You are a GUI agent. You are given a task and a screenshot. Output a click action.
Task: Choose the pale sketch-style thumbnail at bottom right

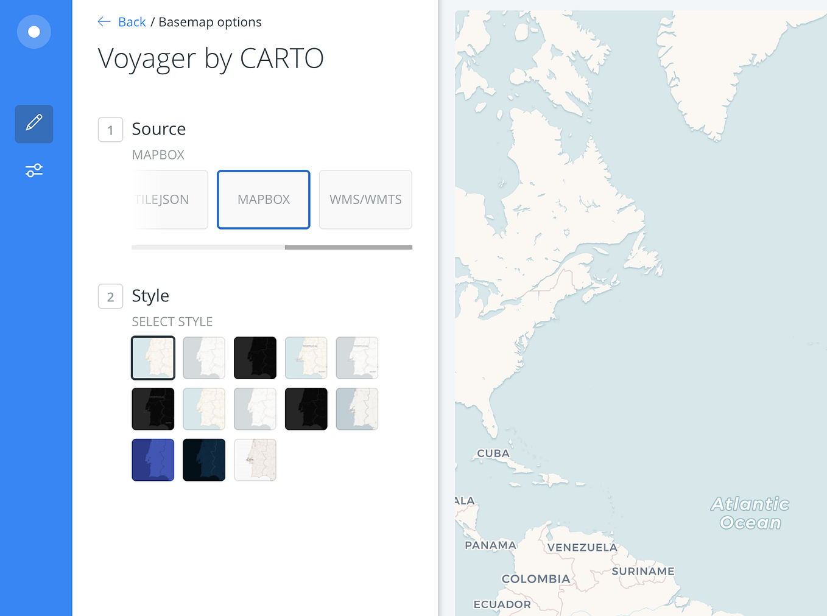(x=255, y=460)
